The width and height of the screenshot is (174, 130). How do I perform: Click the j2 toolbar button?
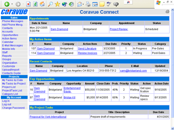(x=128, y=2)
